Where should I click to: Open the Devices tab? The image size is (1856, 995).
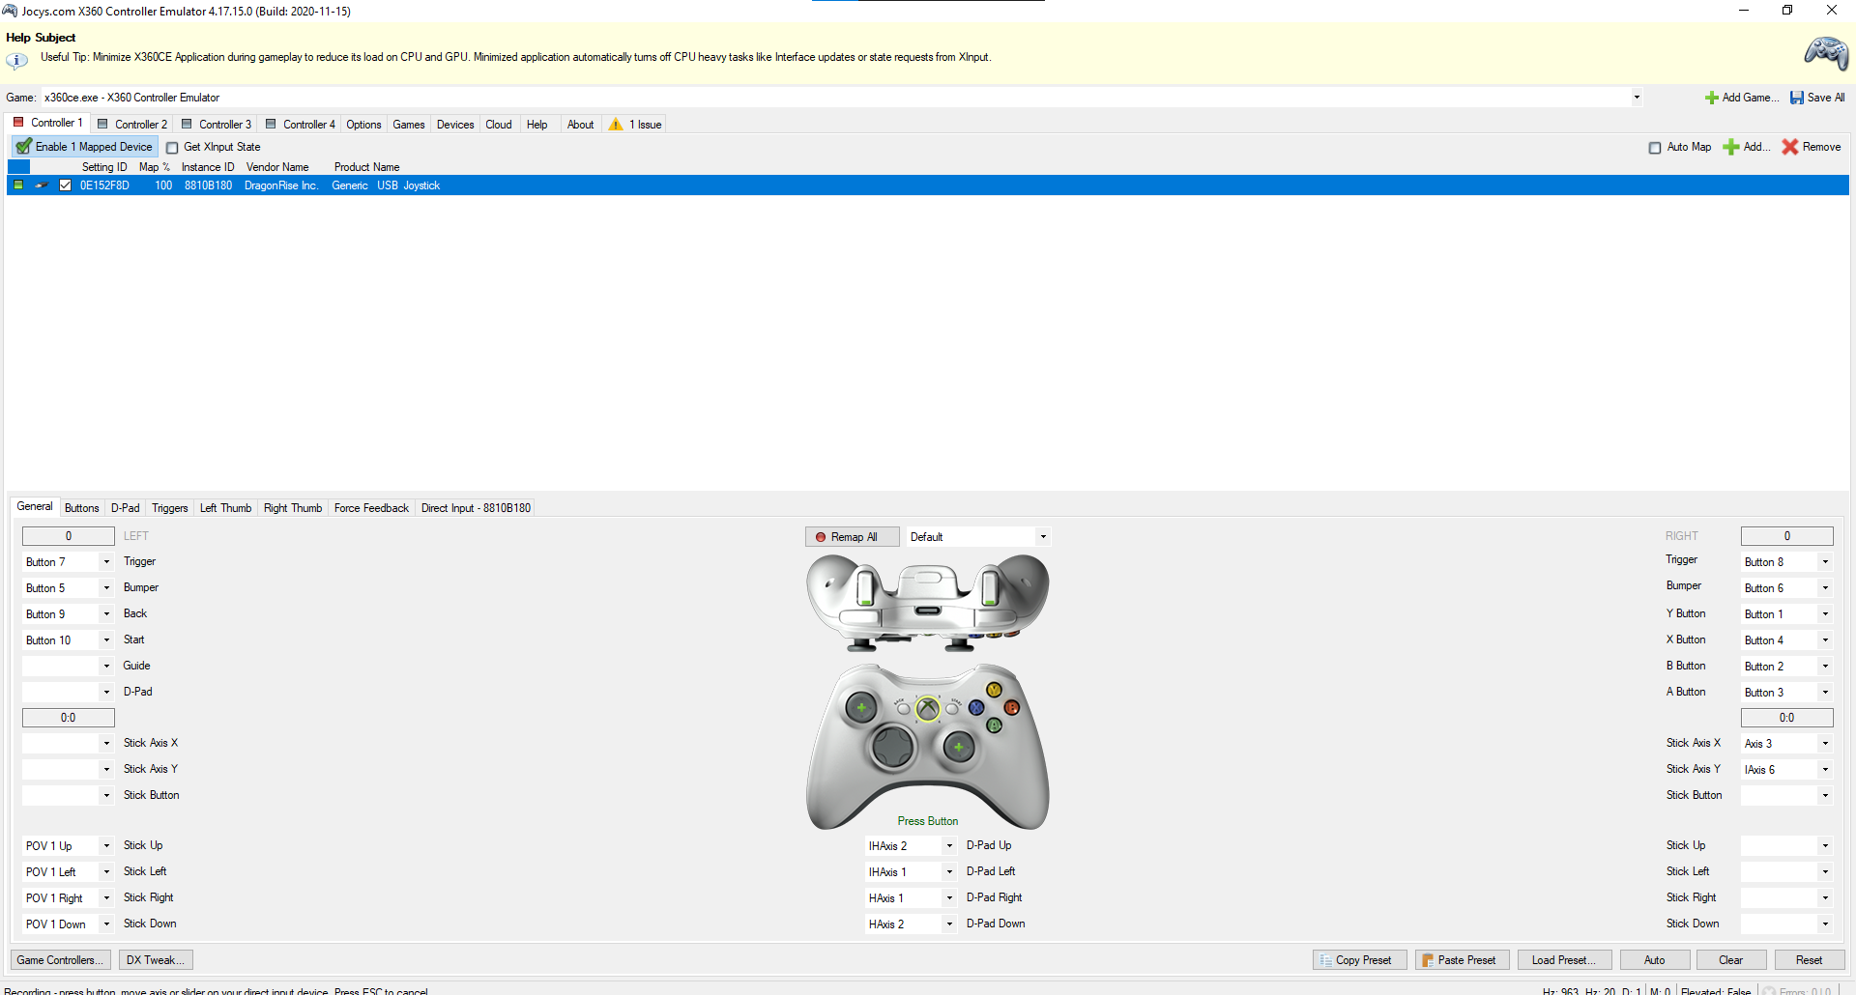pos(455,125)
